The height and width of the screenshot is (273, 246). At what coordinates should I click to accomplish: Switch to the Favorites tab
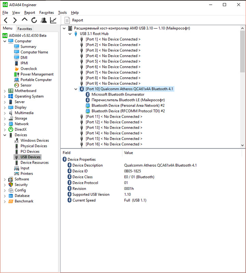click(25, 29)
